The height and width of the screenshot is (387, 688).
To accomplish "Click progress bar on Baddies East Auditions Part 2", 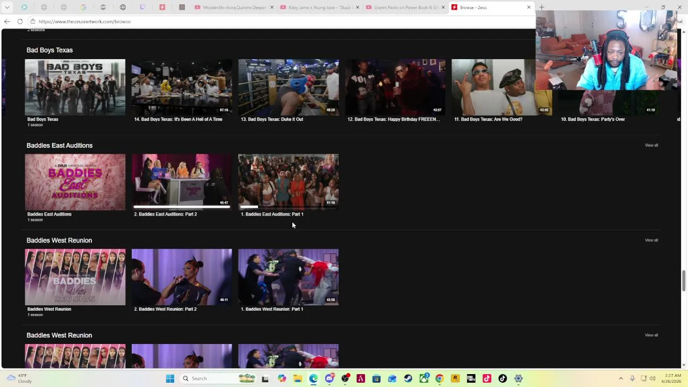I will (182, 206).
